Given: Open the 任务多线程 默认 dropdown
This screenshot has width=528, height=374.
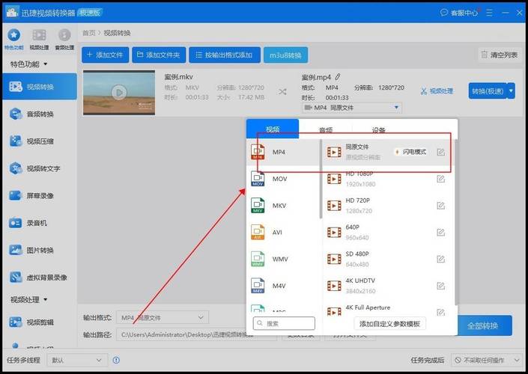Looking at the screenshot, I should pos(77,361).
